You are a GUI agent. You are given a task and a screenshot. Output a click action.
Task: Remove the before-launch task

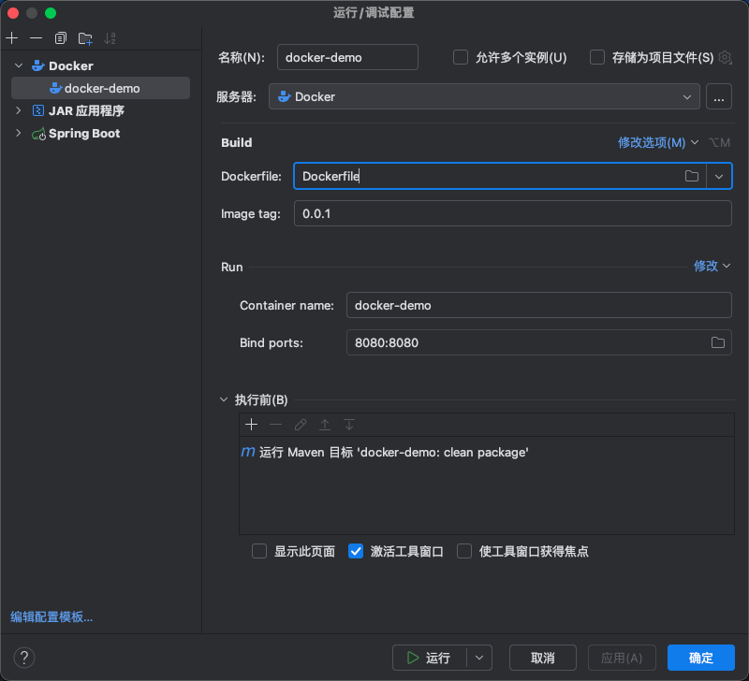(275, 425)
